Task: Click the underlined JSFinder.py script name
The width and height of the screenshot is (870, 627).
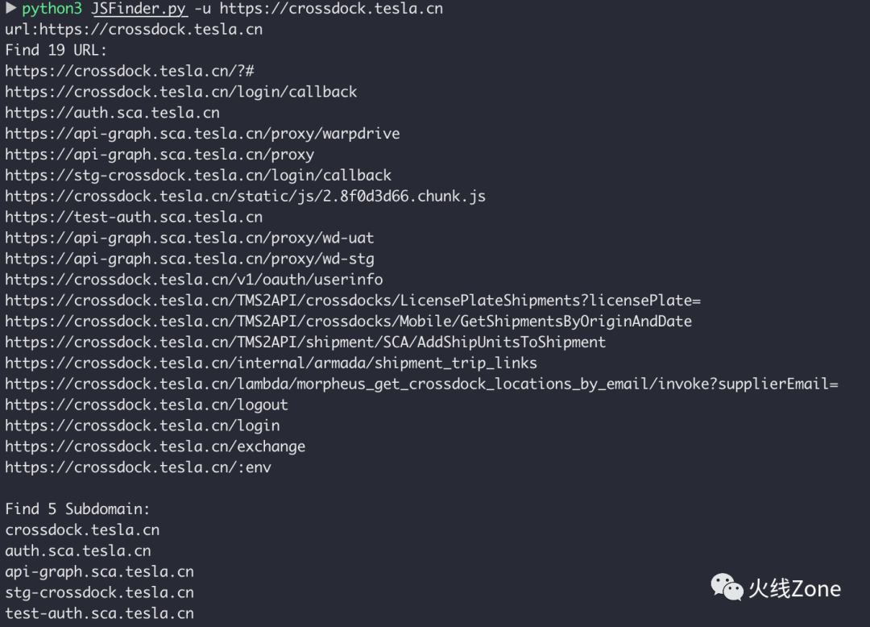Action: 140,9
